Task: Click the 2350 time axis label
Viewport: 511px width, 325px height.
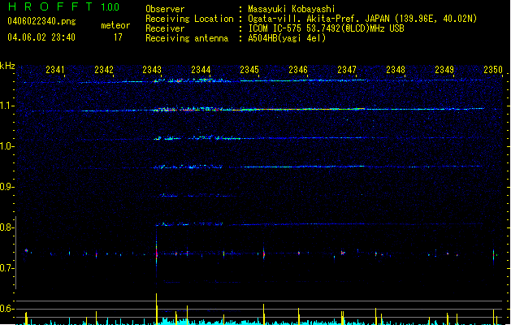Action: tap(493, 70)
